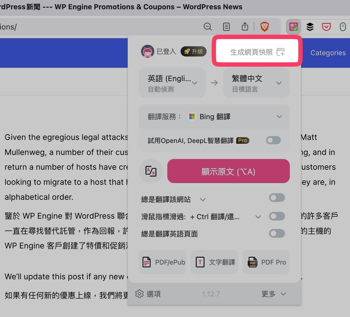Toggle 試用OpenAI, DeepL智慧翻譯 switch

point(273,140)
